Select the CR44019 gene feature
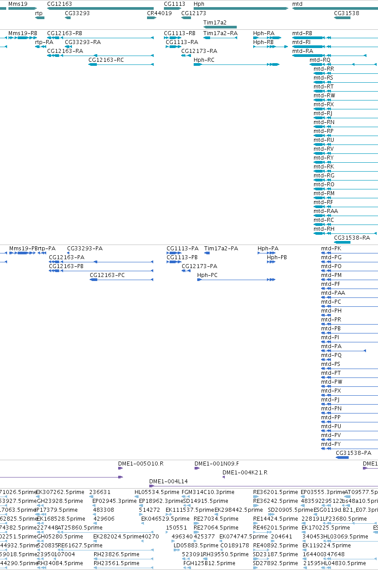The width and height of the screenshot is (378, 570). 151,18
